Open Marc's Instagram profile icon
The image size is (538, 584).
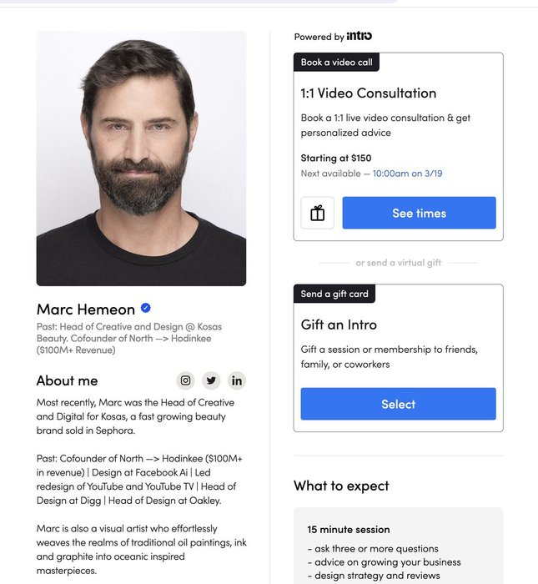[x=186, y=380]
